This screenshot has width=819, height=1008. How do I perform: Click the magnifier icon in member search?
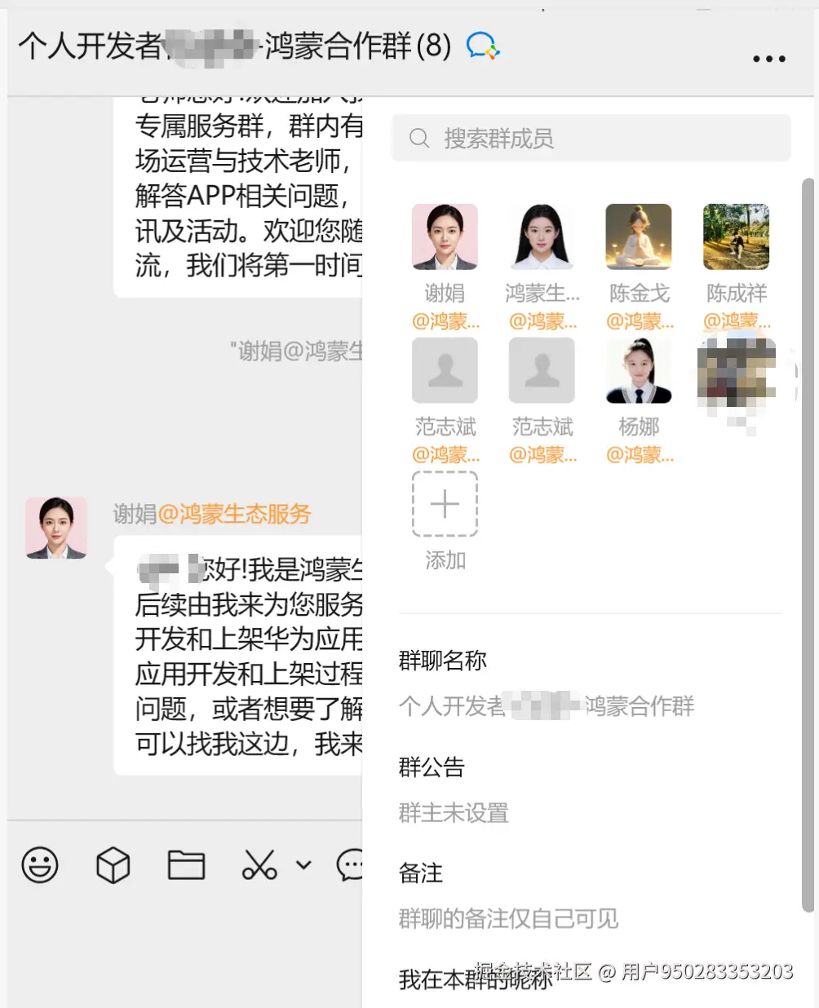tap(419, 139)
